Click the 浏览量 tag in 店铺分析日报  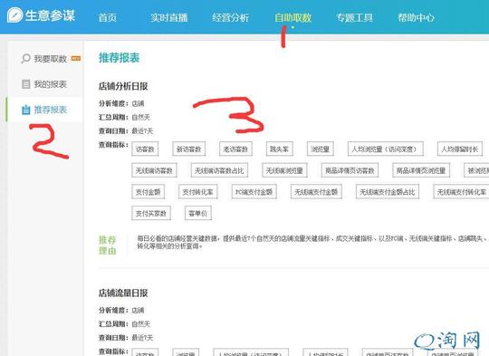[x=321, y=149]
